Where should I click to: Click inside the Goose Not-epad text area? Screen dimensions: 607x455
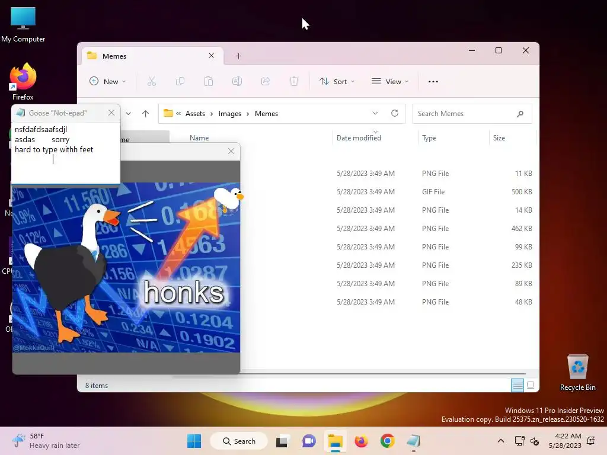click(x=66, y=153)
